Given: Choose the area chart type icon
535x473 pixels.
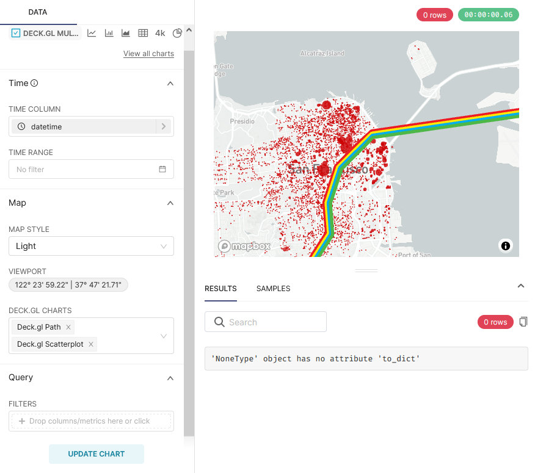Looking at the screenshot, I should click(x=126, y=33).
